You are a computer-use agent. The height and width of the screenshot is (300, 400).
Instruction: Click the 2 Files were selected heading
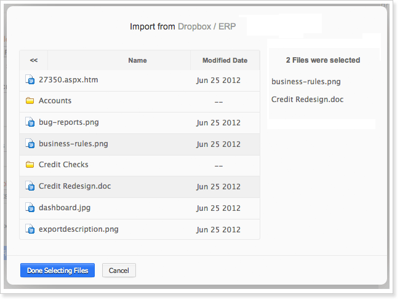pyautogui.click(x=323, y=60)
